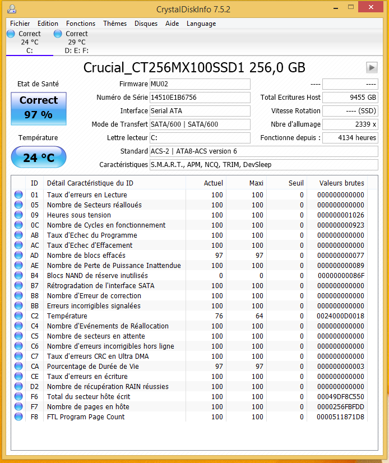Switch to the D: E: F: drive tab

coord(76,42)
